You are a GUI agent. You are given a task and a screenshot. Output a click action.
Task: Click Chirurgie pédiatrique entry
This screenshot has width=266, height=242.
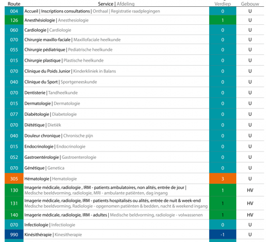[68, 50]
